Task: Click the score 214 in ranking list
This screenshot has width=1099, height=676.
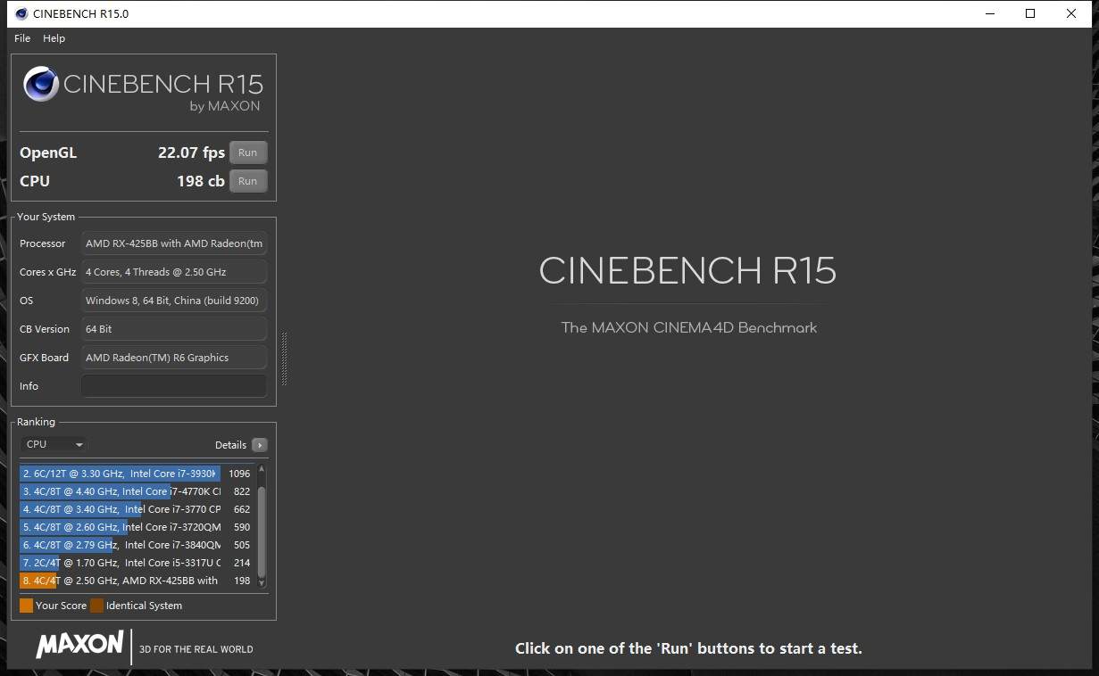Action: (242, 563)
